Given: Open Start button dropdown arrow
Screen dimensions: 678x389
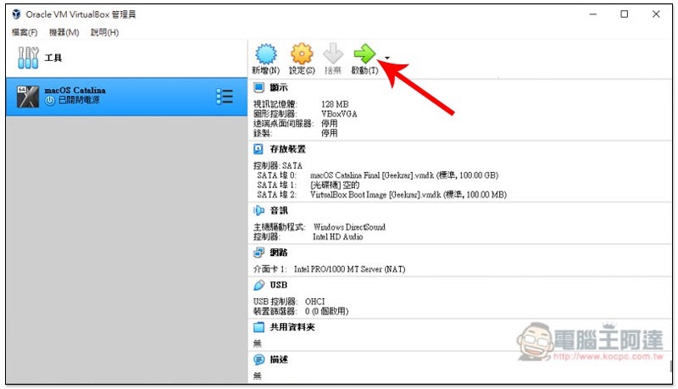Looking at the screenshot, I should [387, 58].
